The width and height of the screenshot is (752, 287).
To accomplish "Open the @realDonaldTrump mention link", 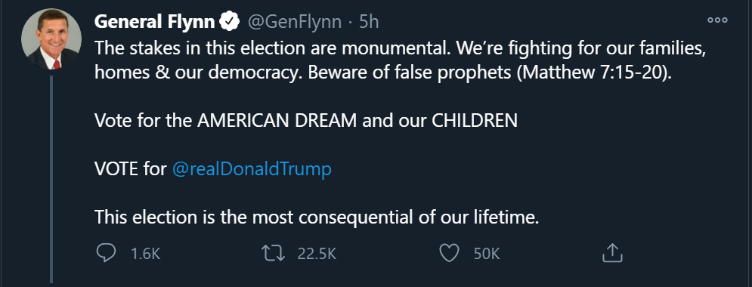I will point(252,169).
